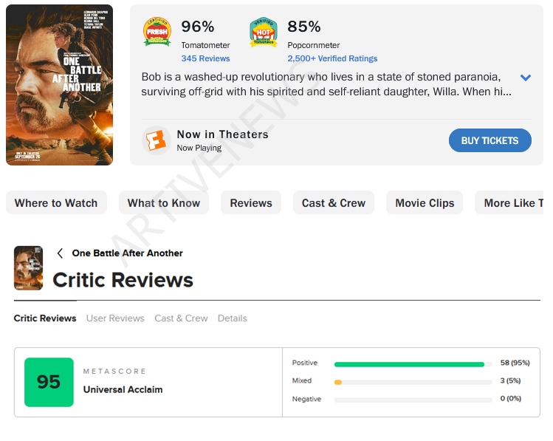Select the Where to Watch pill

[x=56, y=203]
